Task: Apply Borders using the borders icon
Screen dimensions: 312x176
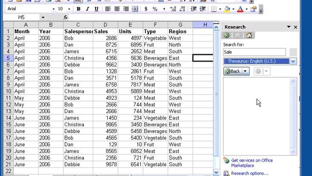Action: coord(214,9)
